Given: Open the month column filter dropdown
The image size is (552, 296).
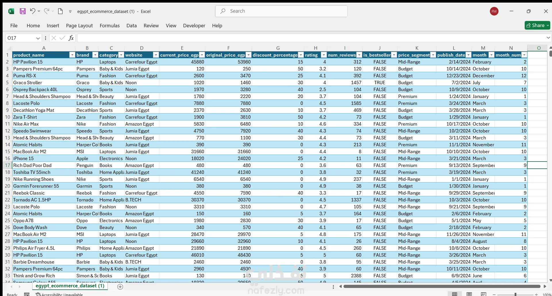Looking at the screenshot, I should [491, 55].
